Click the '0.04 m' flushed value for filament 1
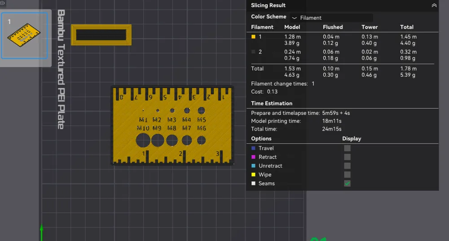This screenshot has height=241, width=449. coord(331,37)
